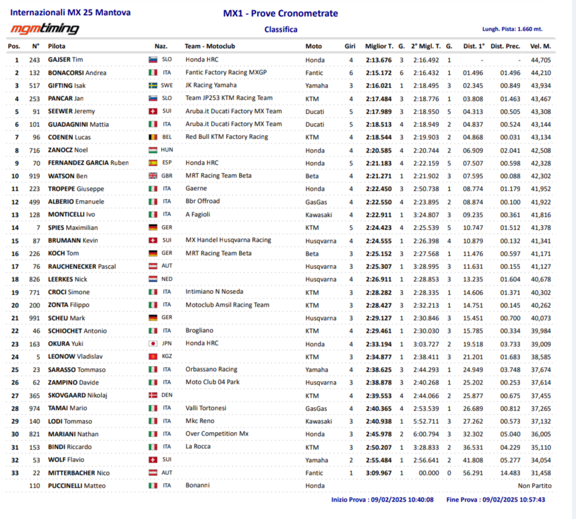This screenshot has width=576, height=519.
Task: Select the MX1 - Prove Cronometrate title
Action: (280, 13)
